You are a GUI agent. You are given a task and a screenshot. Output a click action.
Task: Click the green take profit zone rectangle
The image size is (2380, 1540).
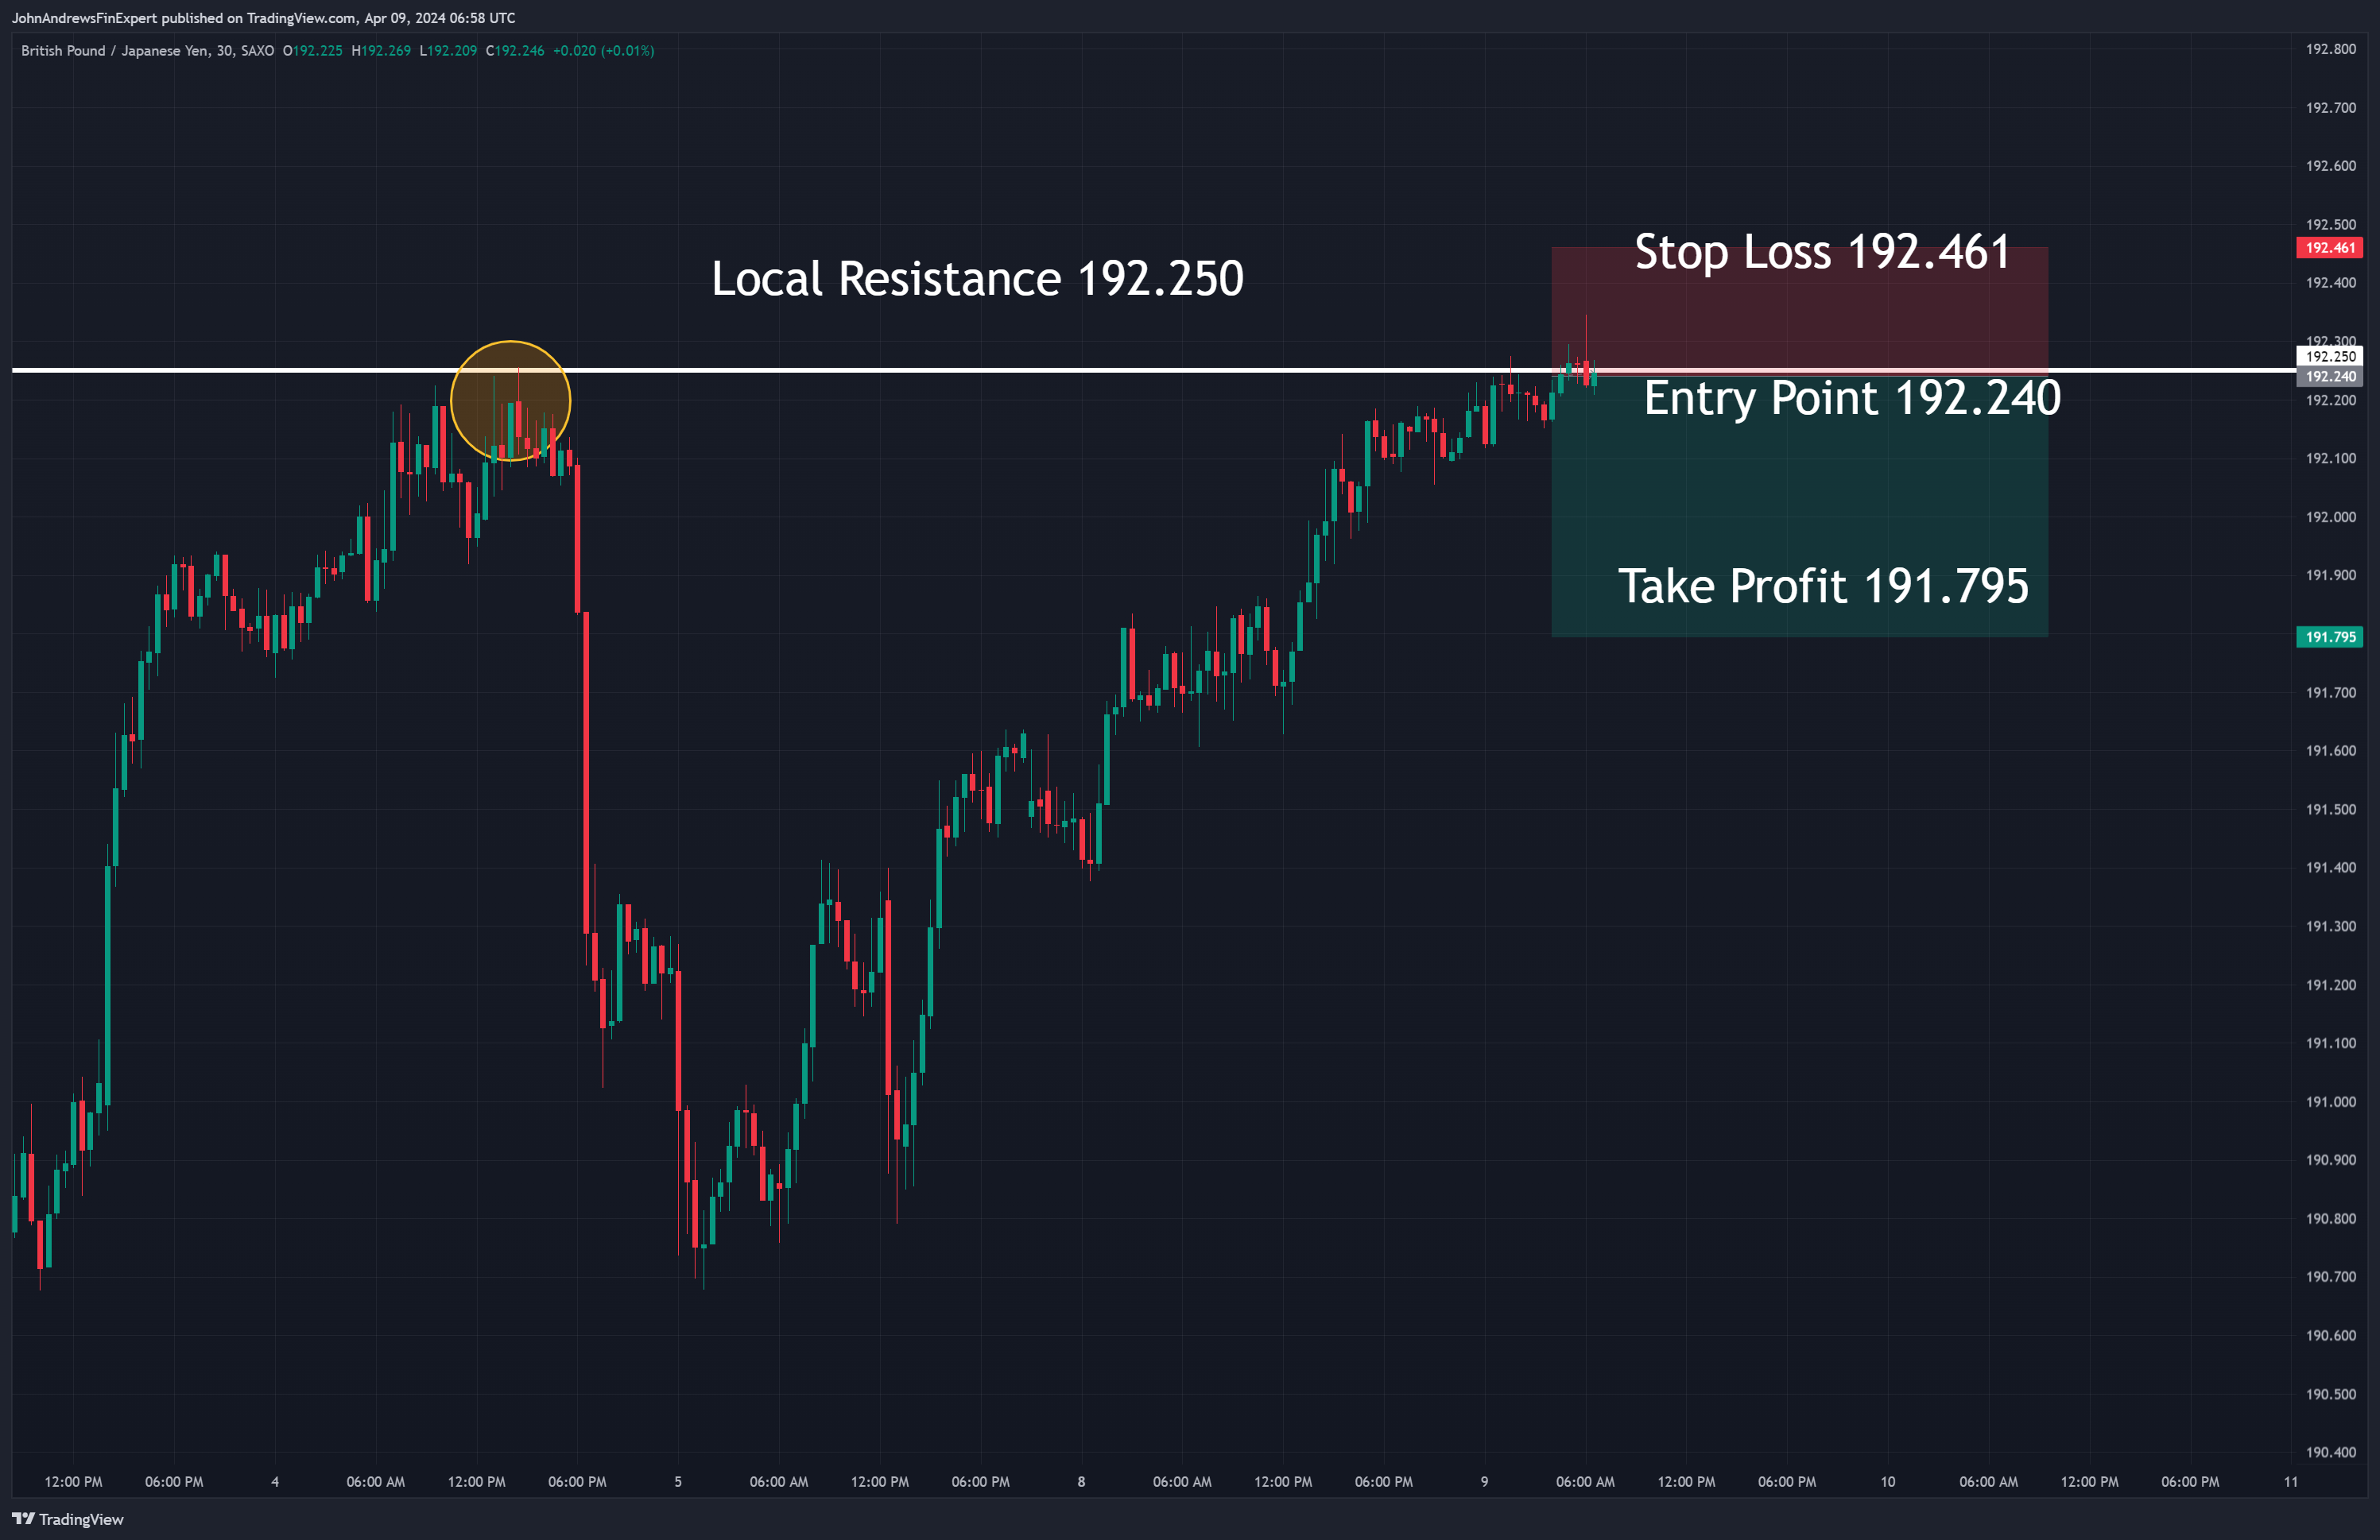coord(1799,505)
